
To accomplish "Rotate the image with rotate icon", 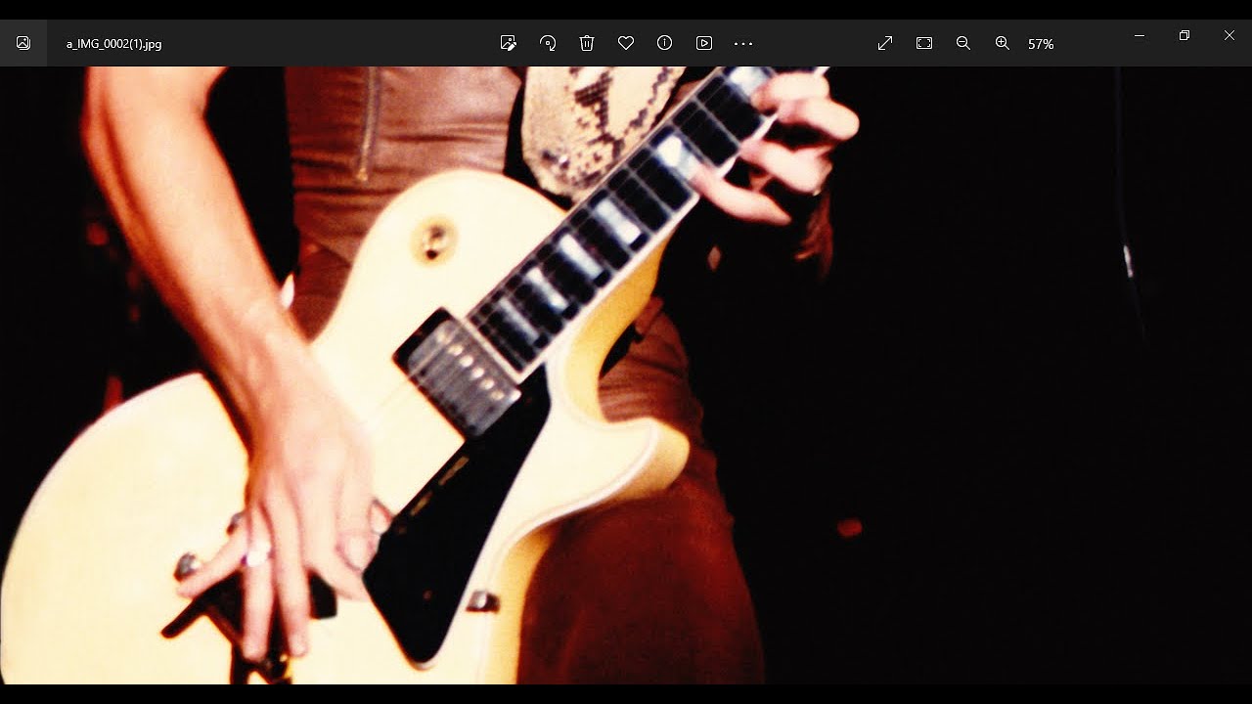I will click(548, 43).
